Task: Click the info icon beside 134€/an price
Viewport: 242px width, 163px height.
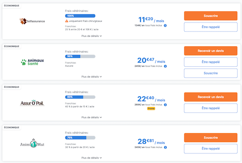Action: (x=165, y=25)
